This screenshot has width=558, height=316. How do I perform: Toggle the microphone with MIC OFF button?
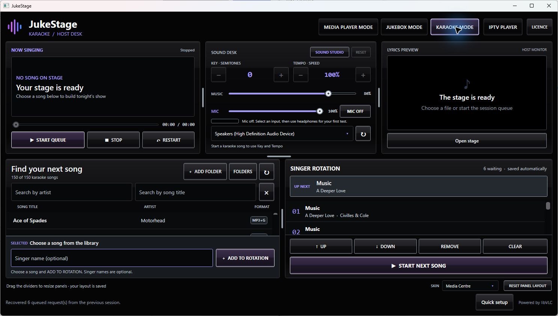tap(355, 111)
